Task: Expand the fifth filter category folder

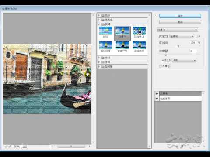Action: pos(99,62)
